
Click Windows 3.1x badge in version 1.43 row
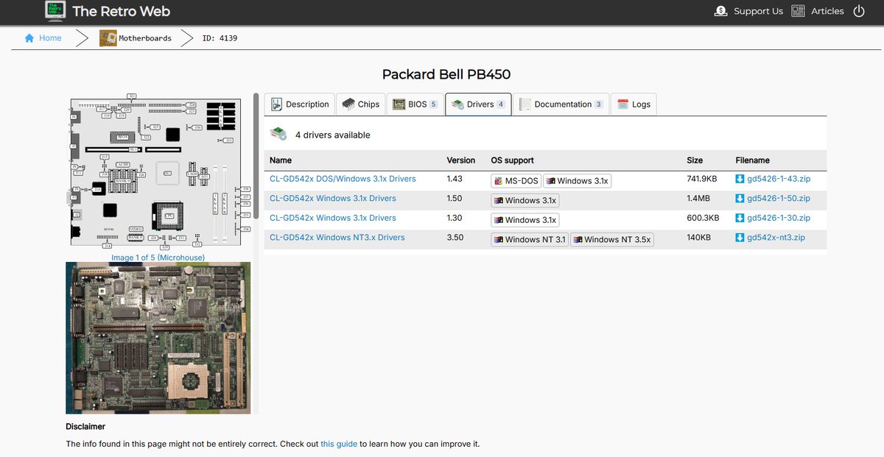click(577, 181)
